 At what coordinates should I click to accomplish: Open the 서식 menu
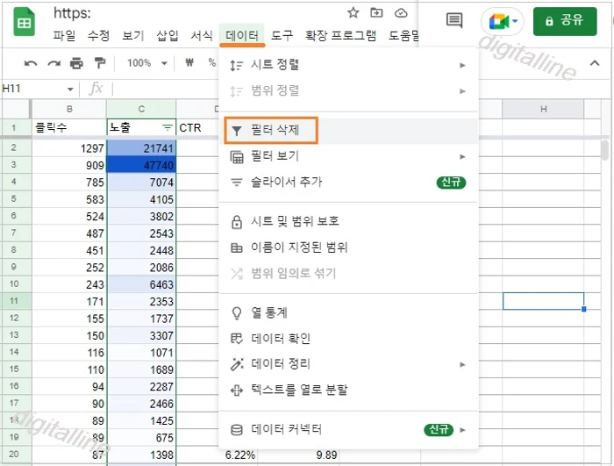point(202,36)
